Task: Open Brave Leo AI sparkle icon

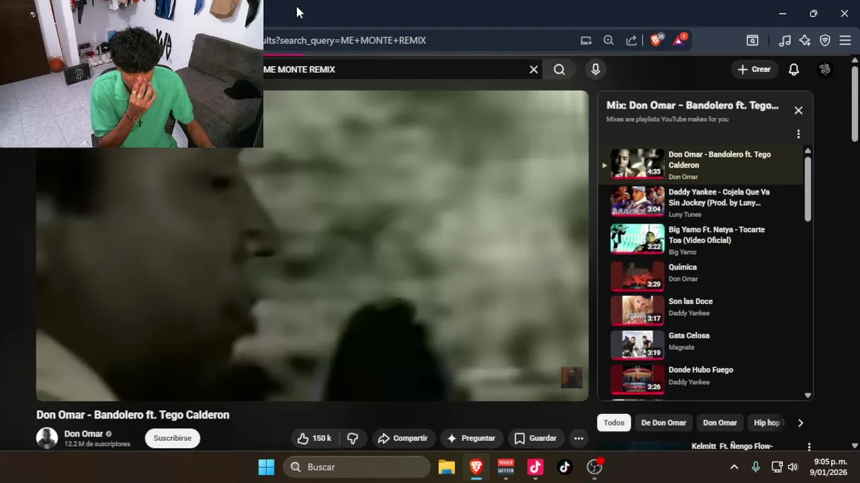Action: tap(805, 40)
